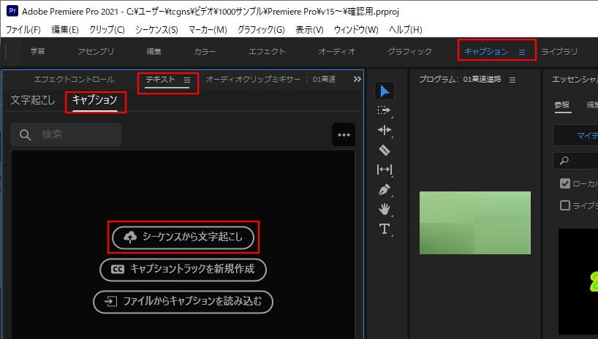The height and width of the screenshot is (339, 598).
Task: Click the プログラム: 01高速道路 panel title
Action: 460,80
